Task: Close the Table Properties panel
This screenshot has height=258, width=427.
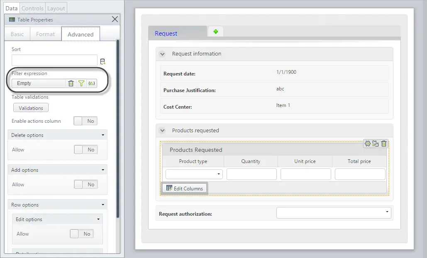Action: [x=115, y=19]
